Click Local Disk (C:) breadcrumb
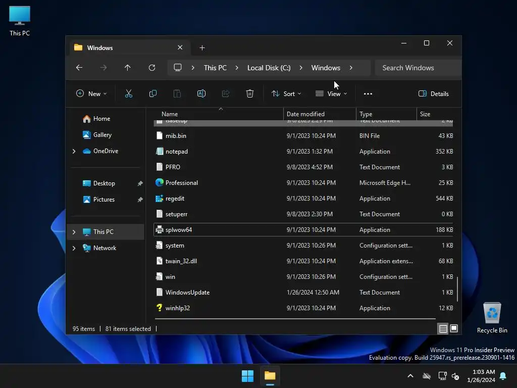 pyautogui.click(x=269, y=68)
